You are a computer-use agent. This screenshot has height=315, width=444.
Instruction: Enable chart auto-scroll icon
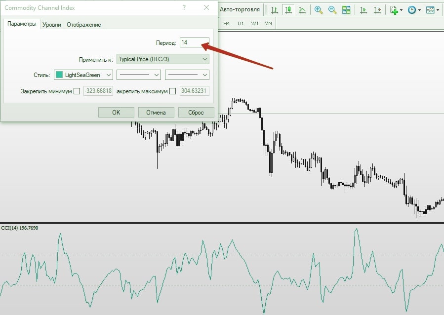pos(363,10)
